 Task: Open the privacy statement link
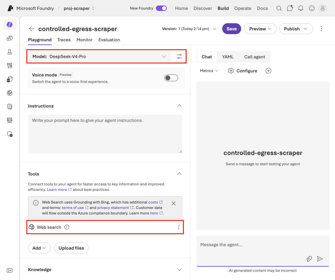115,208
